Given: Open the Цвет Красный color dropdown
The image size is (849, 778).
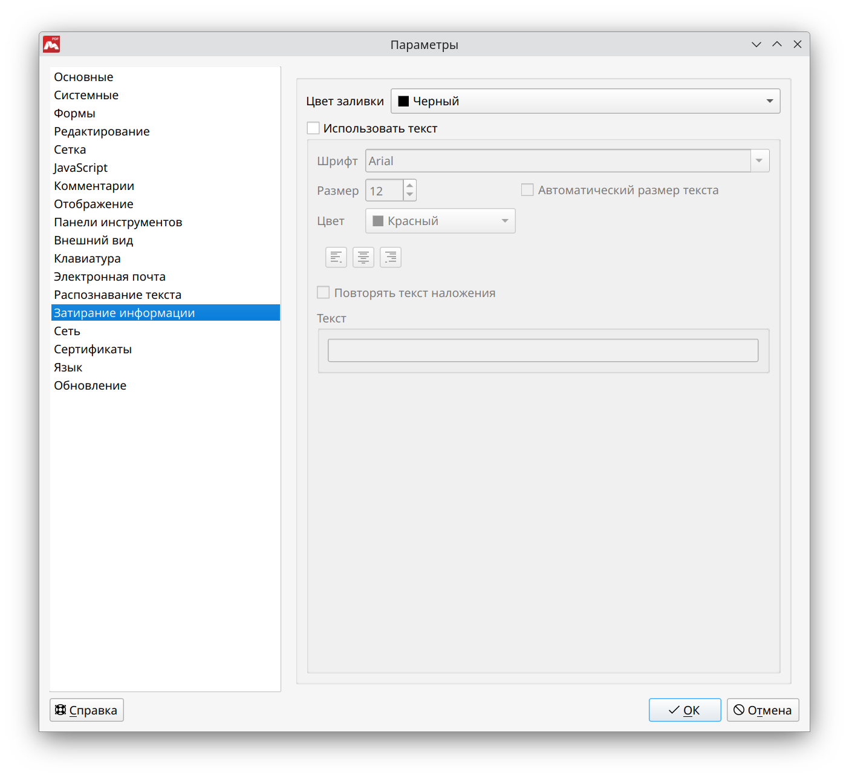Looking at the screenshot, I should pyautogui.click(x=440, y=221).
